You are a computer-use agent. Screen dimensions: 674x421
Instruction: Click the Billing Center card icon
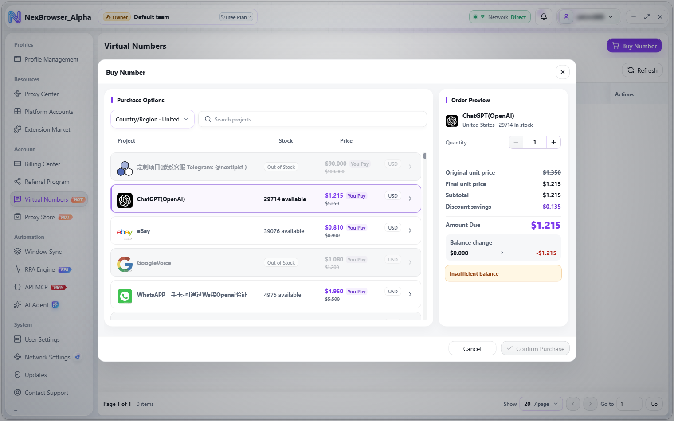pyautogui.click(x=18, y=164)
